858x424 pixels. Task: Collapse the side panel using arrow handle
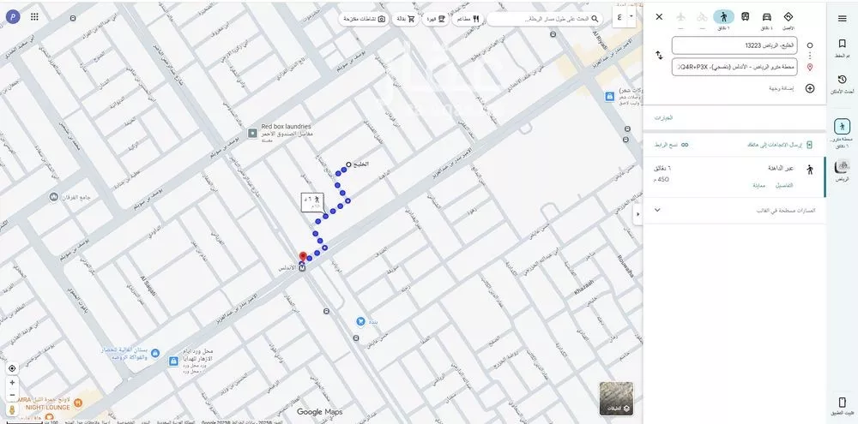[x=637, y=213]
